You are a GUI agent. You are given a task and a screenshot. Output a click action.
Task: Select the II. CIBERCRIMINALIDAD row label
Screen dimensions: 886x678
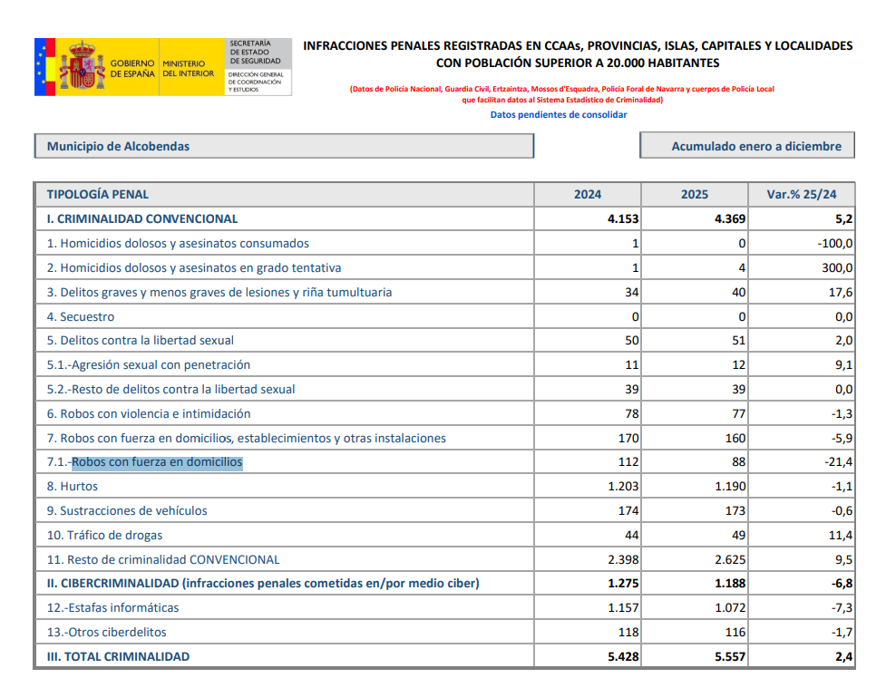pyautogui.click(x=263, y=583)
